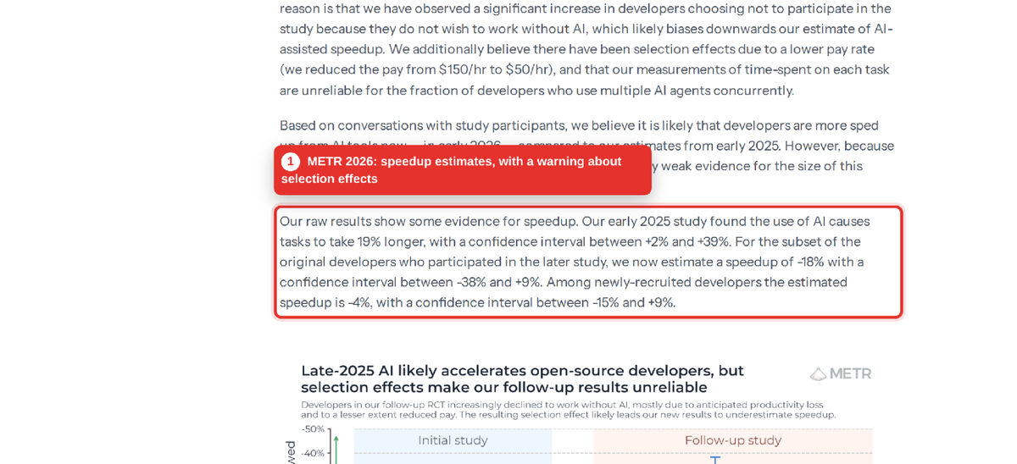Image resolution: width=1017 pixels, height=464 pixels.
Task: Click the "$150/hr to $50/hr" pay figures
Action: (x=497, y=69)
